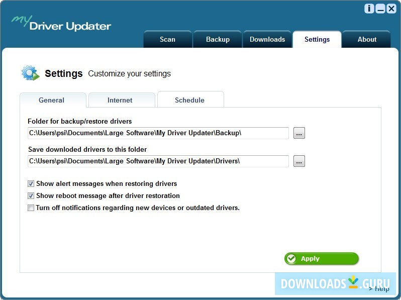Switch to the Internet settings sub-tab
This screenshot has height=300, width=401.
122,100
